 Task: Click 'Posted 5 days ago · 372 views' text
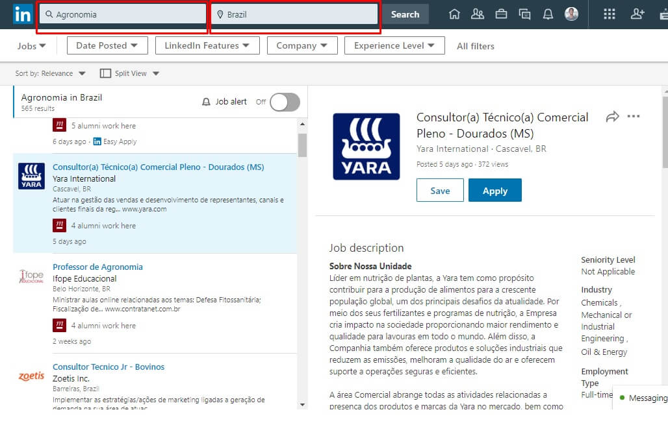(462, 164)
